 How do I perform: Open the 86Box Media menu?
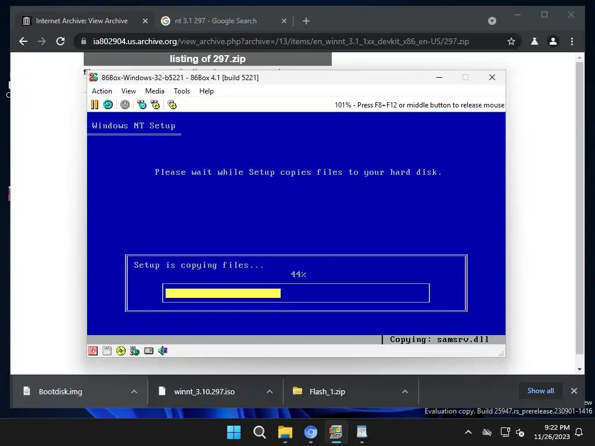155,91
